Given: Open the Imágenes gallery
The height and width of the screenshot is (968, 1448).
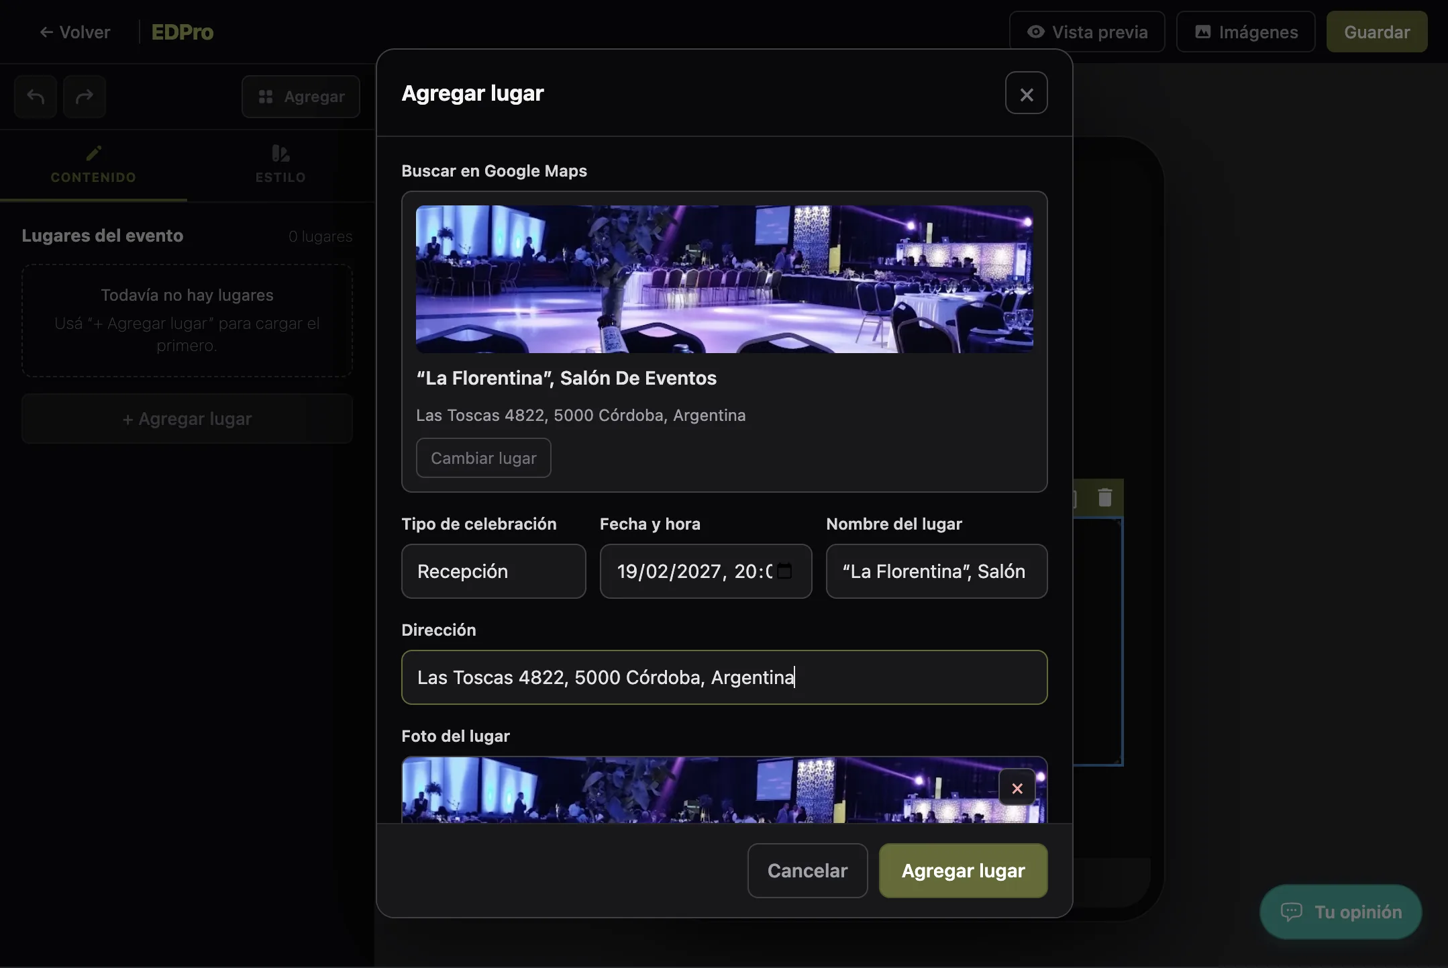Looking at the screenshot, I should (1245, 32).
